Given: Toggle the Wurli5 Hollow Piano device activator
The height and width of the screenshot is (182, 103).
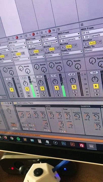Looking at the screenshot, I should (x=15, y=103).
